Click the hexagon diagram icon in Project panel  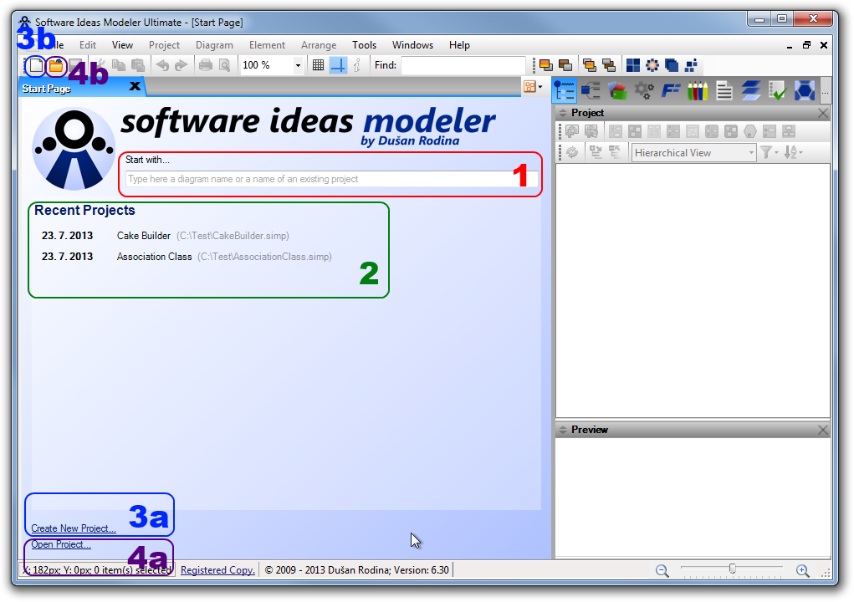[750, 131]
